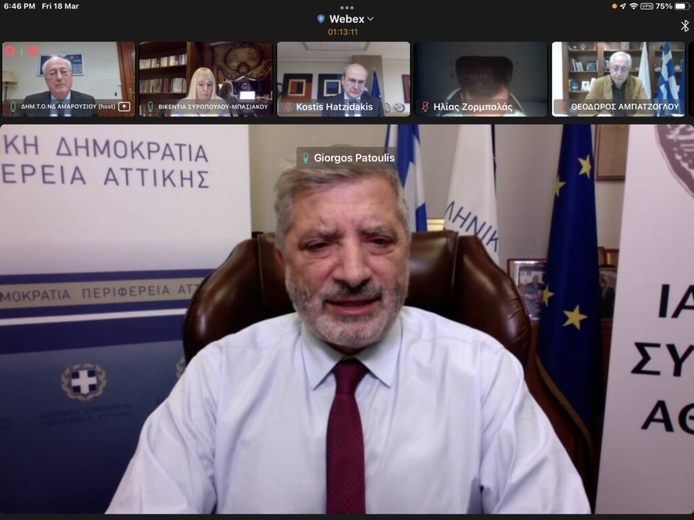The height and width of the screenshot is (520, 694).
Task: Select Ηλίας Ζορμπαλάς video thumbnail
Action: coord(481,73)
